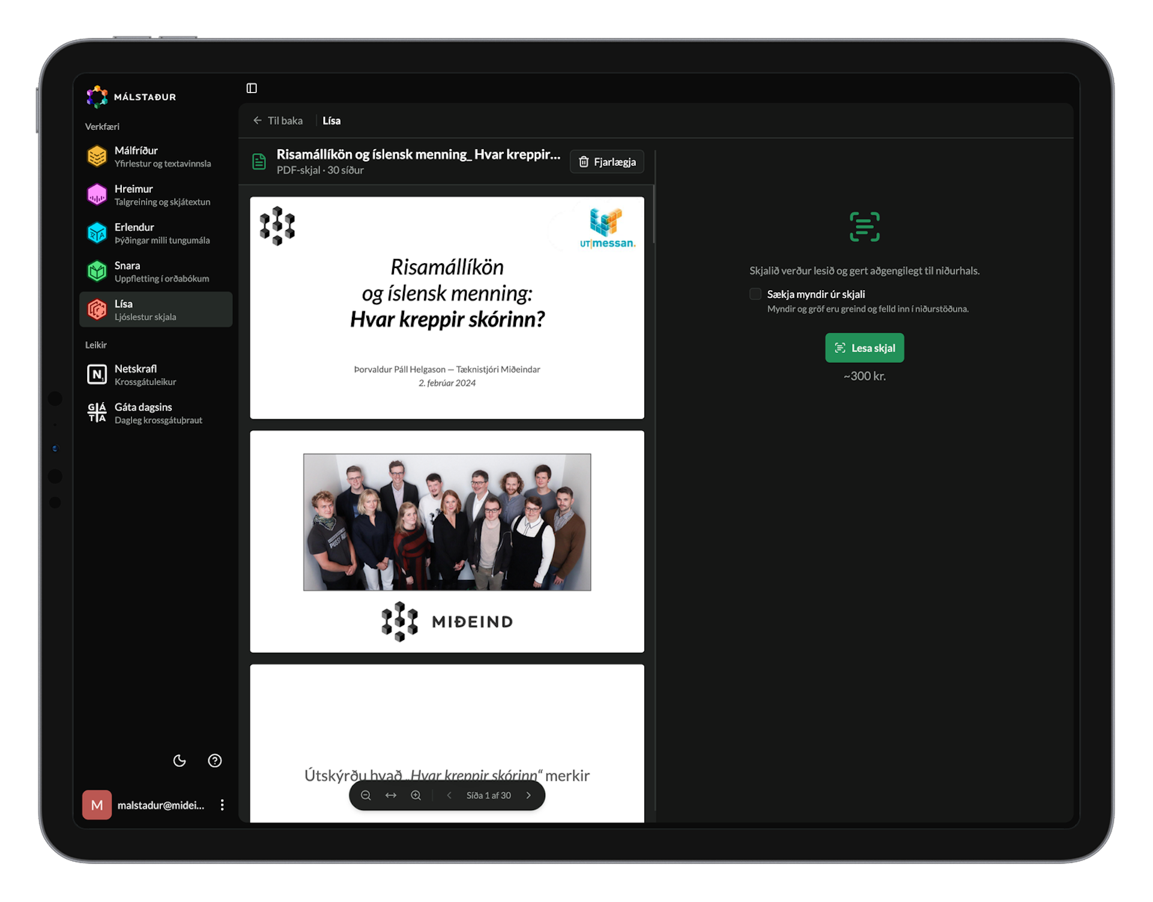This screenshot has height=902, width=1153.
Task: Click the malstadur@midei... account email
Action: tap(161, 805)
